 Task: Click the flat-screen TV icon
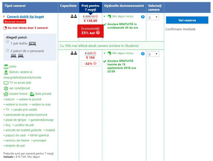click(6, 83)
